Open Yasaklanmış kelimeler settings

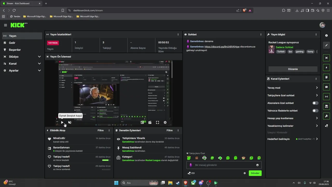pyautogui.click(x=293, y=126)
